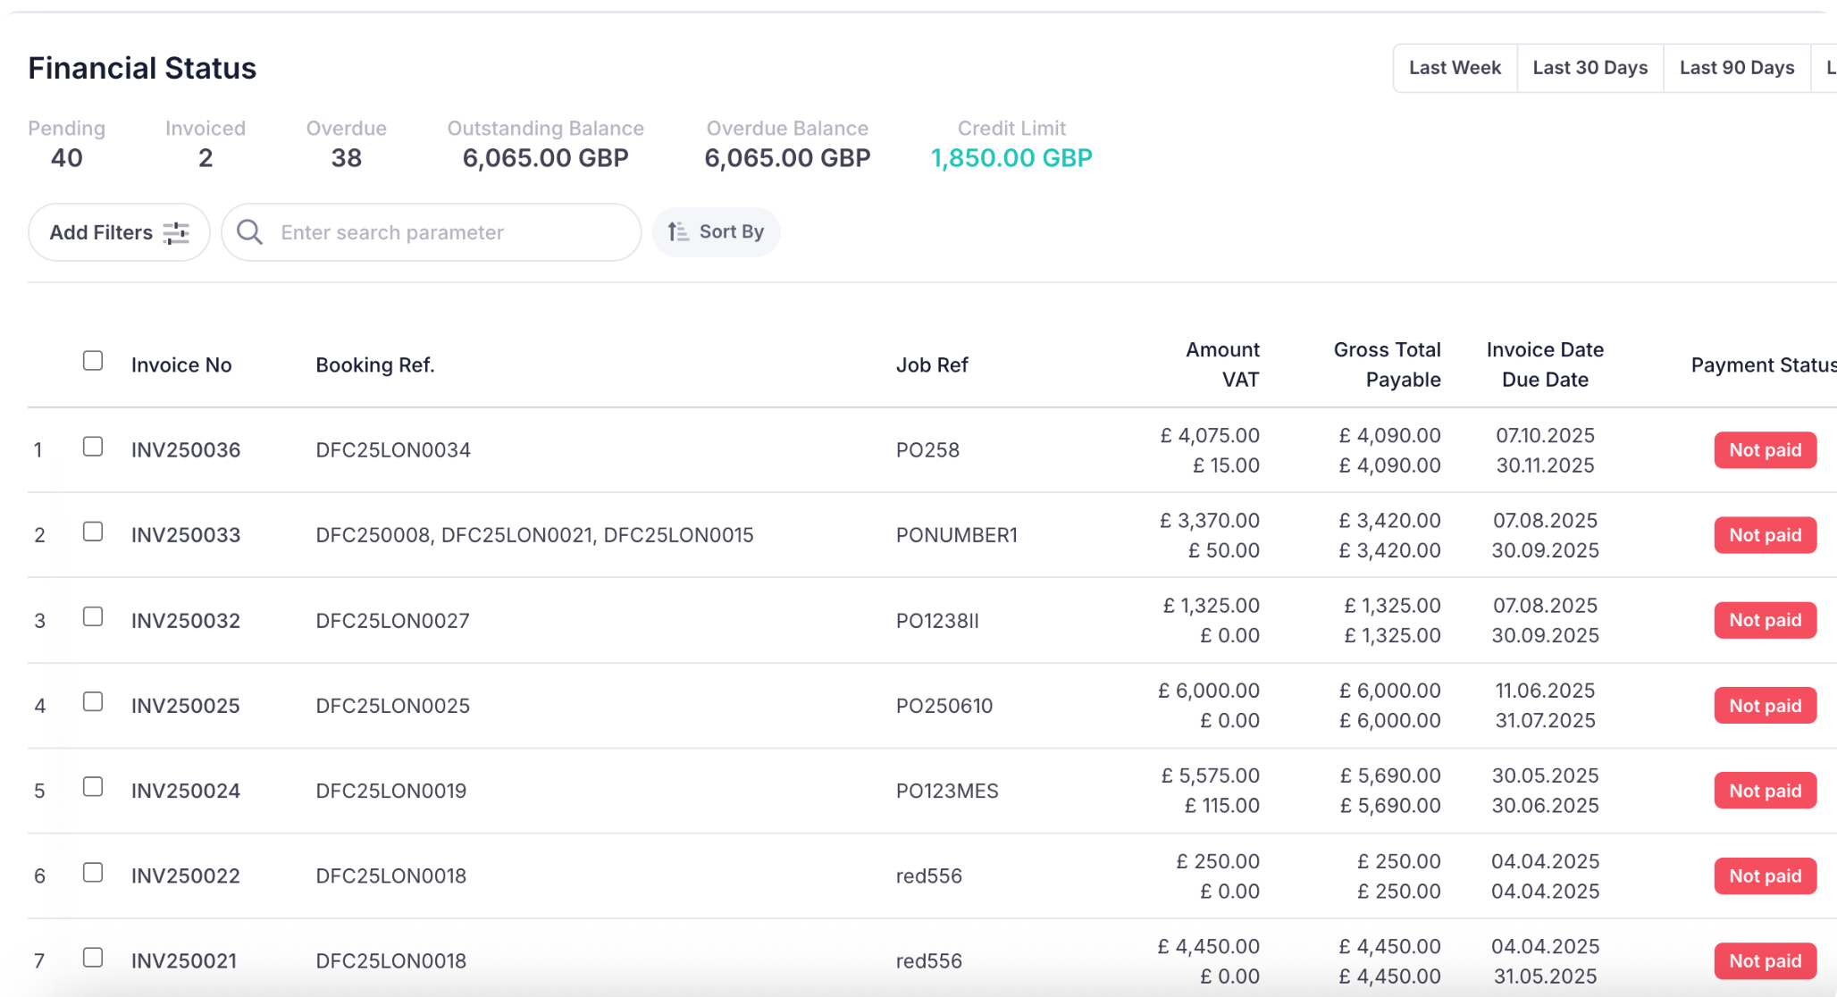Click the search magnifier icon
Screen dimensions: 1837x997
[x=250, y=232]
